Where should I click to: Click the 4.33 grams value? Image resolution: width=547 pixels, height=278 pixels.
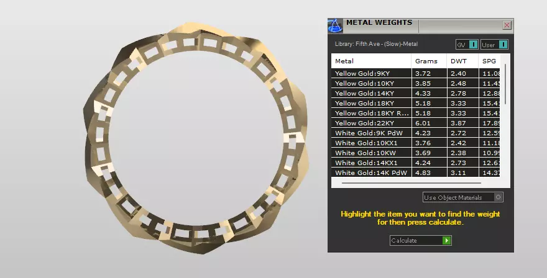click(x=423, y=93)
